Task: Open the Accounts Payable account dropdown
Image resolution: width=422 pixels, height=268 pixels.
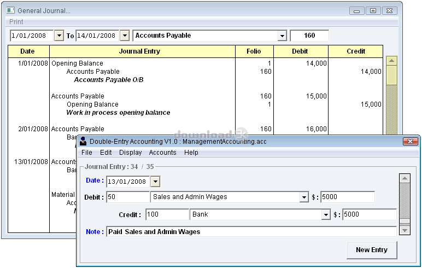Action: tap(282, 36)
